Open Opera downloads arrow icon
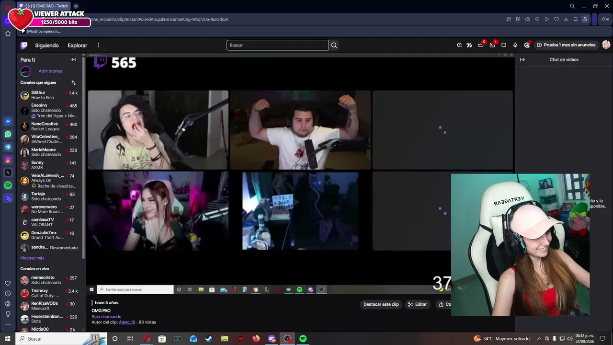 point(566,19)
